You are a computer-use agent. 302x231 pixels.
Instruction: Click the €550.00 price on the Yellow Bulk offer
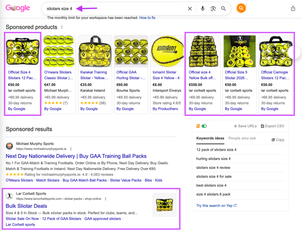pyautogui.click(x=195, y=85)
